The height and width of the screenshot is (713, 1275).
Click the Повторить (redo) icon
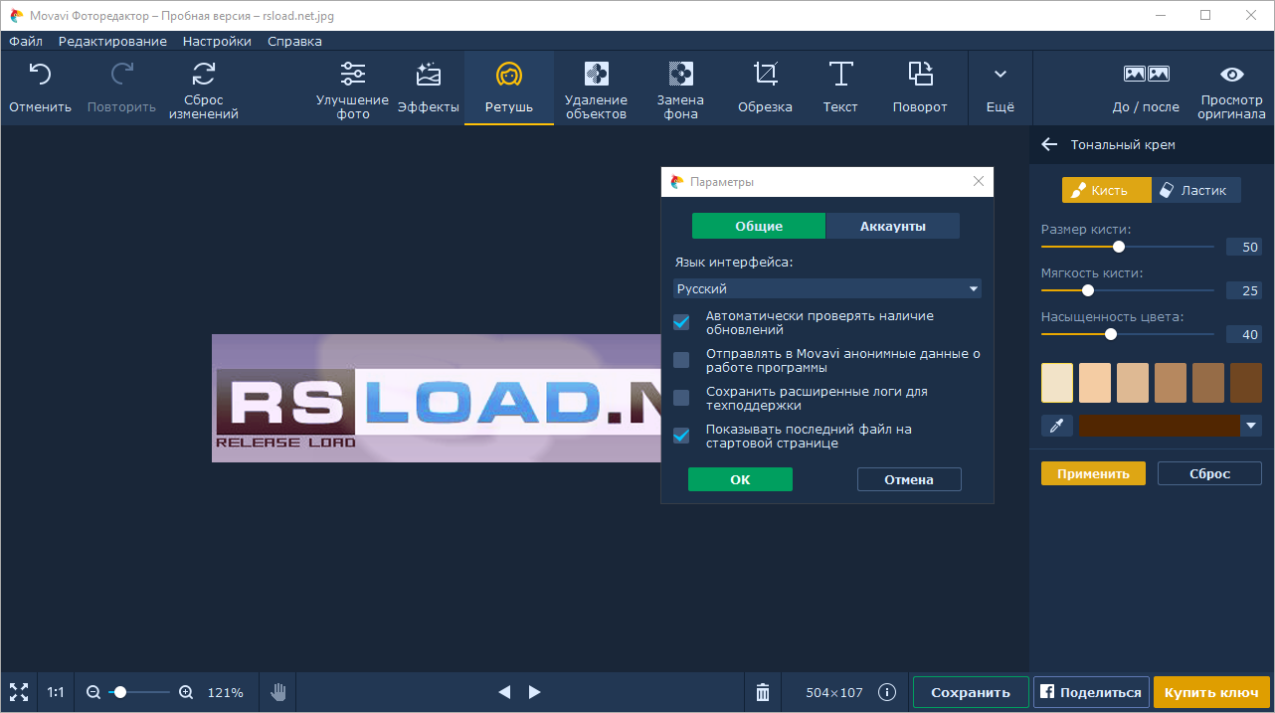(121, 75)
